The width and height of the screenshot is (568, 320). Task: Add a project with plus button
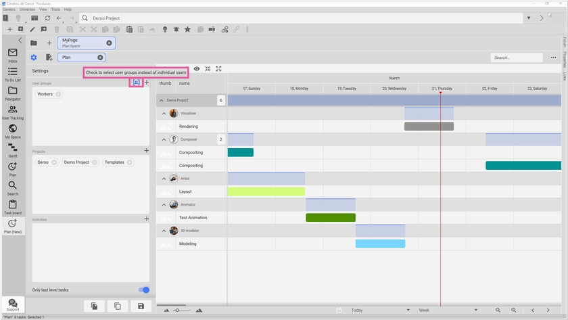(x=147, y=150)
